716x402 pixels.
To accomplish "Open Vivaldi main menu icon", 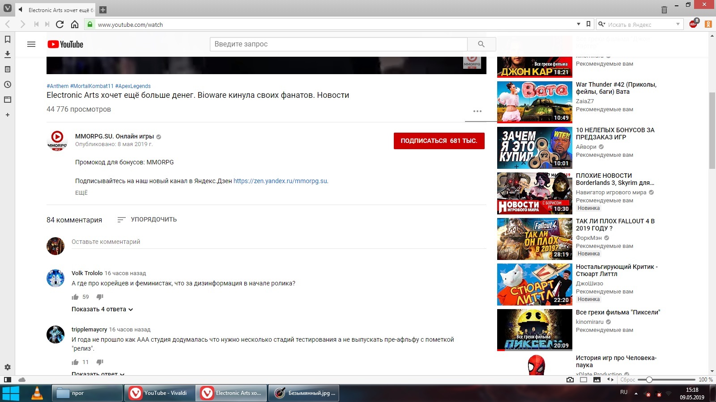I will coord(8,8).
